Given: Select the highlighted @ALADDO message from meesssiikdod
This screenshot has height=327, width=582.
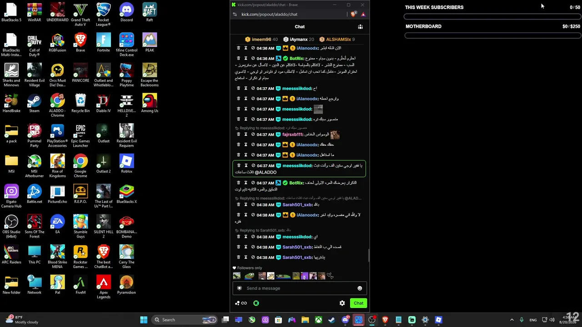Looking at the screenshot, I should click(299, 168).
